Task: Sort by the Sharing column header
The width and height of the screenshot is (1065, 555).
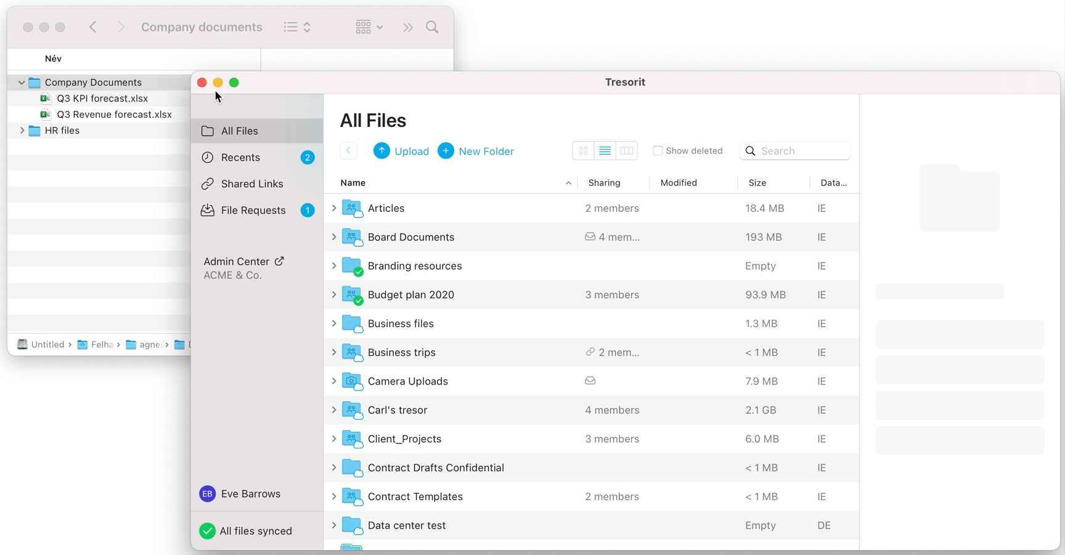Action: point(604,183)
